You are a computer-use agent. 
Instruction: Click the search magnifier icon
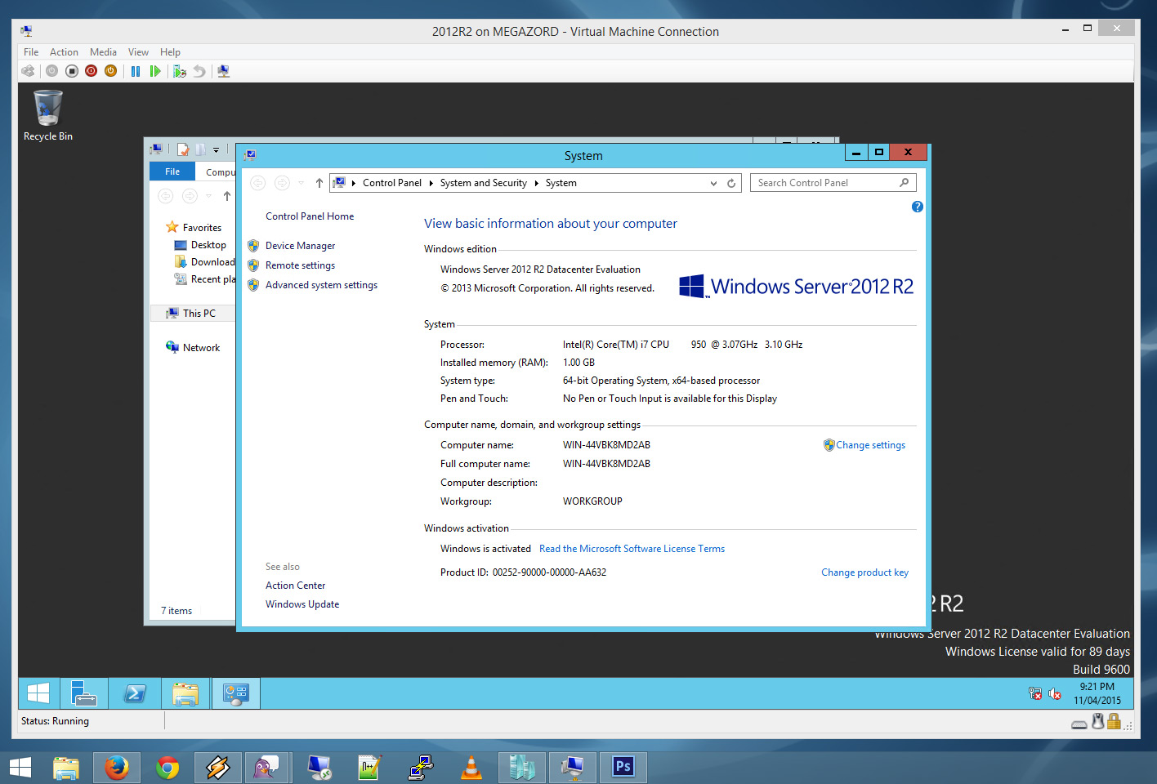[904, 183]
